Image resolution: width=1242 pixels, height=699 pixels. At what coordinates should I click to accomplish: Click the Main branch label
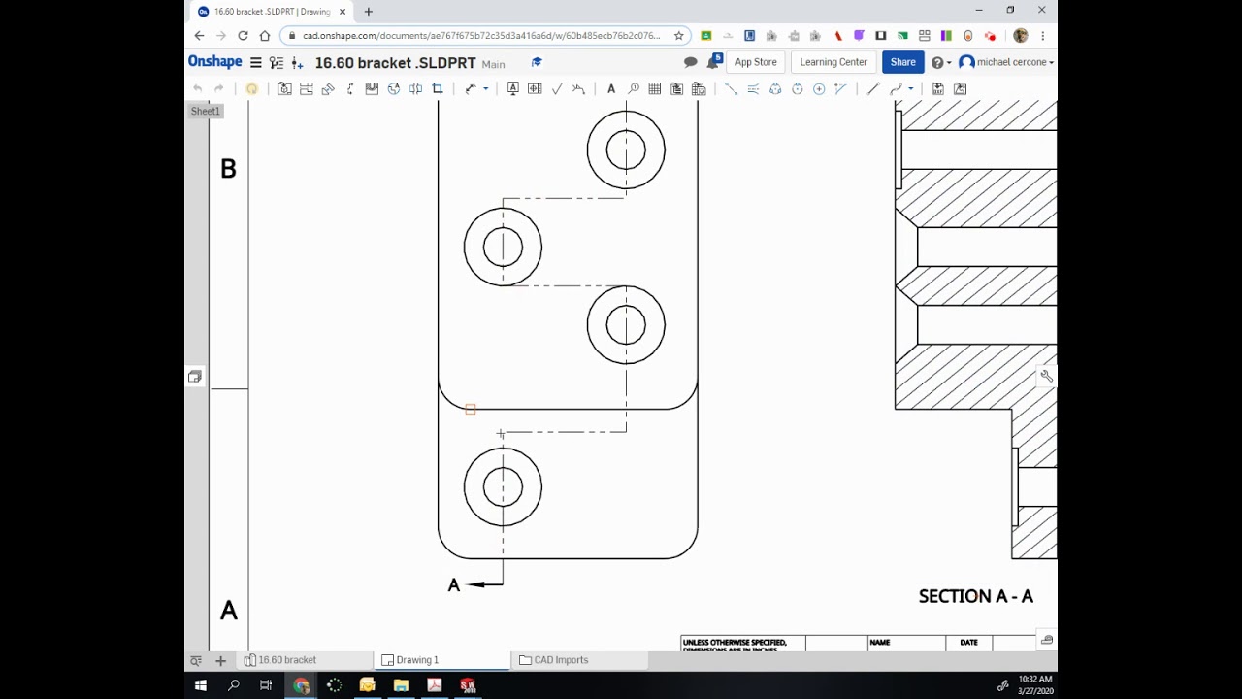click(493, 64)
